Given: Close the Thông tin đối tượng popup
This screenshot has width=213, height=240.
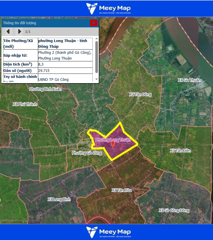Looking at the screenshot, I should click(x=94, y=23).
